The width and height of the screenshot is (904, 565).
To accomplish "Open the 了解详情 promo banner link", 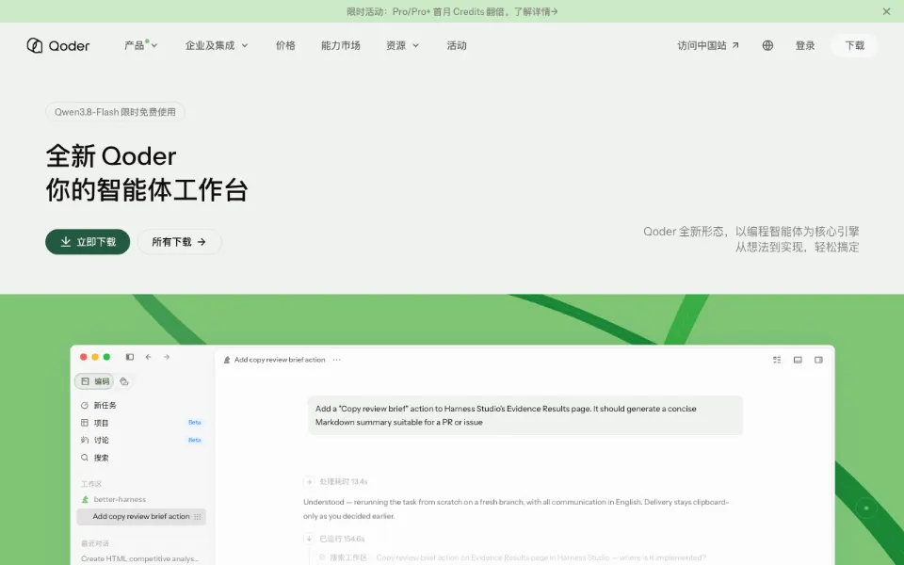I will tap(536, 11).
